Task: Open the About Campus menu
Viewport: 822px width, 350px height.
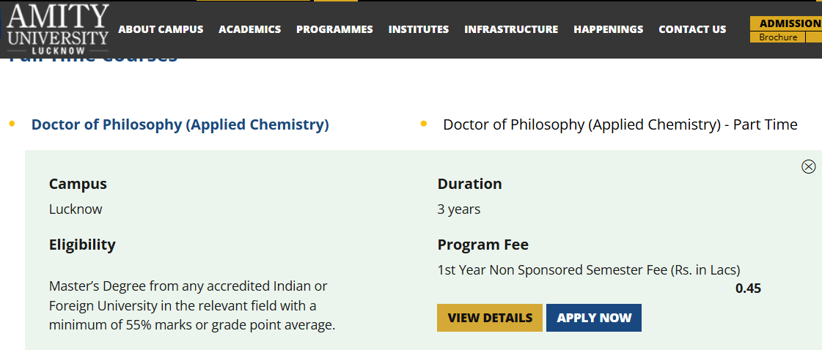Action: [161, 29]
